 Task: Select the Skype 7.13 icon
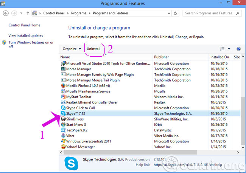[63, 113]
